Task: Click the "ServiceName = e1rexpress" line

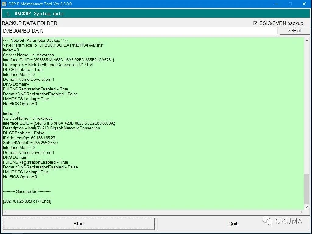Action: pos(28,119)
